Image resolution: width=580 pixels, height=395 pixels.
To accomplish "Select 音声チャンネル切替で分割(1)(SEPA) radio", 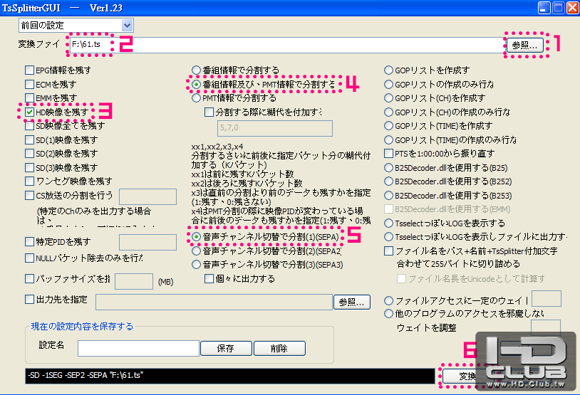I will [196, 237].
